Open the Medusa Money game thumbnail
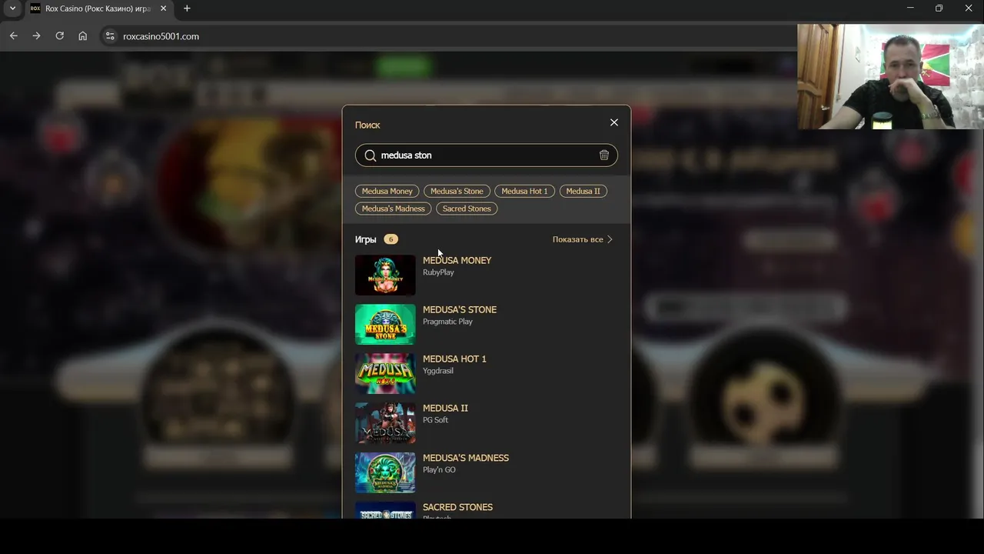The image size is (984, 554). [385, 275]
